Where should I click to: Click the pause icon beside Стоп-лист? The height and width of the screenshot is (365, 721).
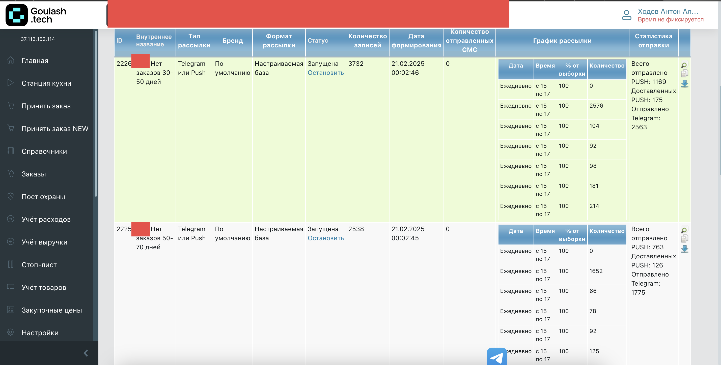(x=11, y=264)
